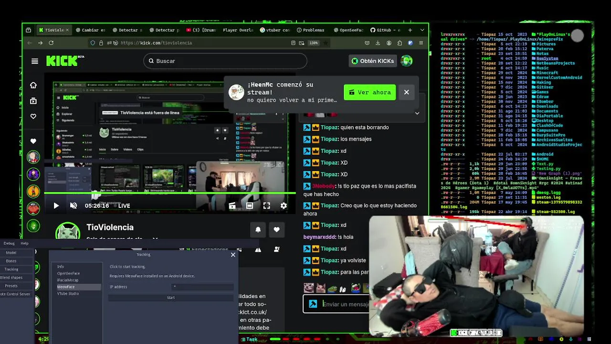The image size is (611, 344).
Task: Open the Firefox application menu
Action: (421, 43)
